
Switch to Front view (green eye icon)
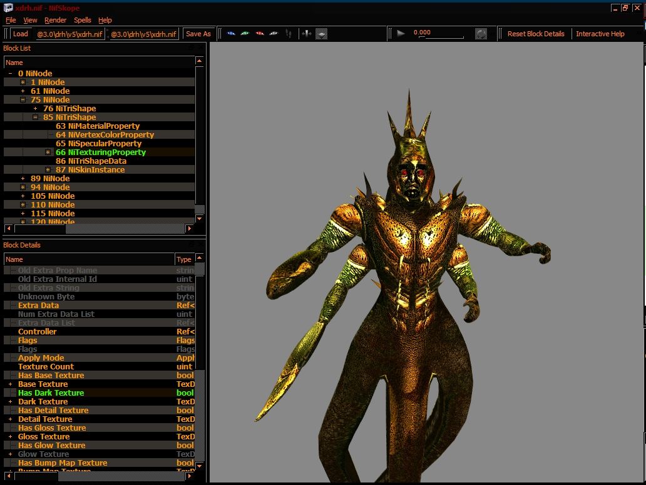click(x=245, y=34)
